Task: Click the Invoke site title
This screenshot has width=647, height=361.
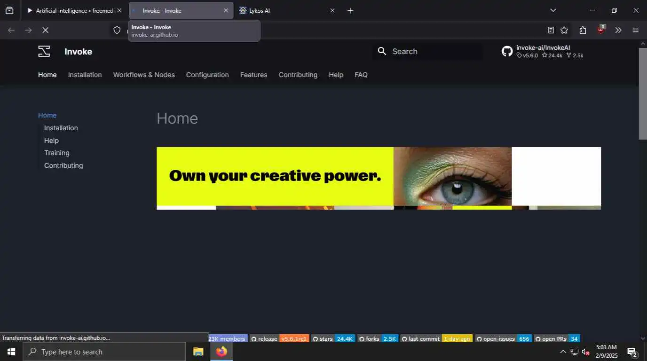Action: click(x=78, y=52)
